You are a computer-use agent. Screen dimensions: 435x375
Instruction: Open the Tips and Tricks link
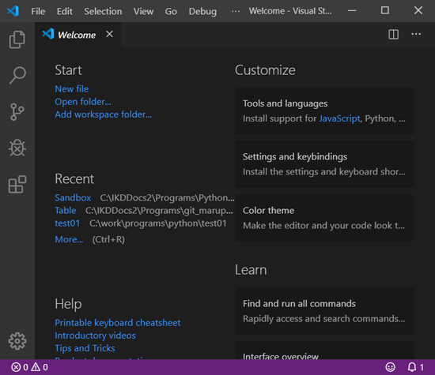(x=85, y=348)
